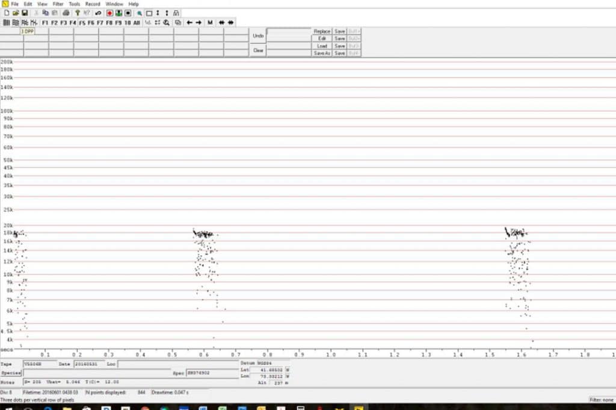616x410 pixels.
Task: Click the copy icon in the toolbar
Action: point(46,13)
